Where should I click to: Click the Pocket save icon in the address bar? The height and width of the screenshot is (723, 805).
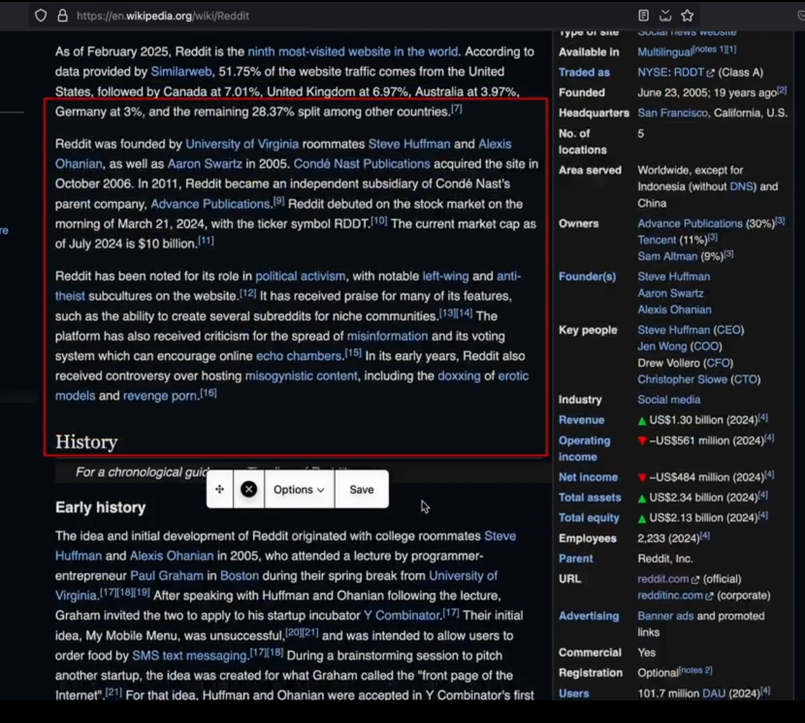[x=665, y=15]
